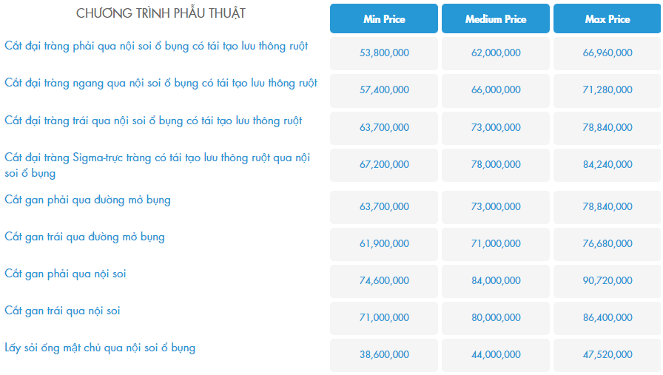The width and height of the screenshot is (663, 375).
Task: Open 'Cắt gan phải qua nội soi' link
Action: click(65, 274)
